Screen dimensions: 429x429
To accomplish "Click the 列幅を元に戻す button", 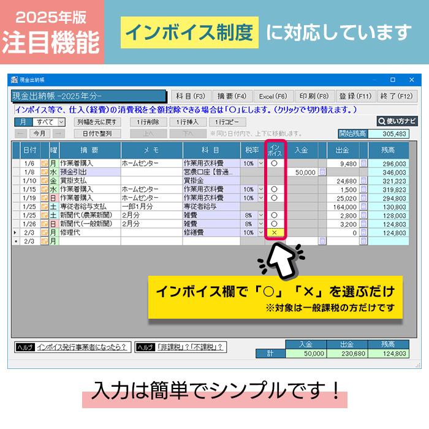I will click(97, 122).
